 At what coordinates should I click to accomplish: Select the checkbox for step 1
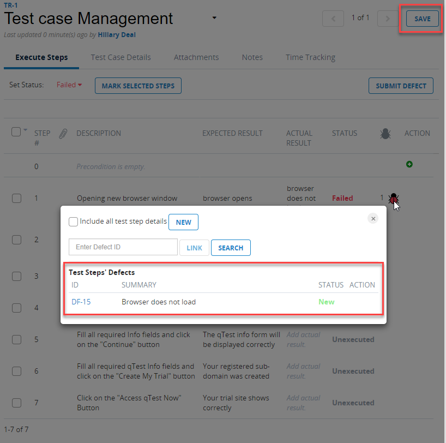pos(16,199)
